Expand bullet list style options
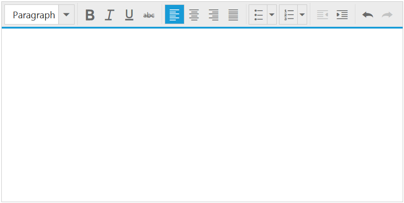Image resolution: width=404 pixels, height=203 pixels. pos(272,15)
